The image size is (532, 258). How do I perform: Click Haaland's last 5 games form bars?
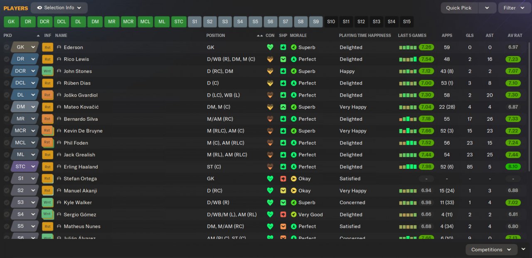point(408,167)
